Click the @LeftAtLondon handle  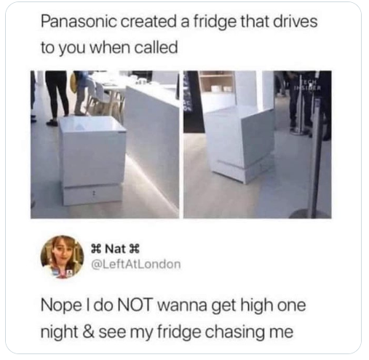tap(136, 264)
